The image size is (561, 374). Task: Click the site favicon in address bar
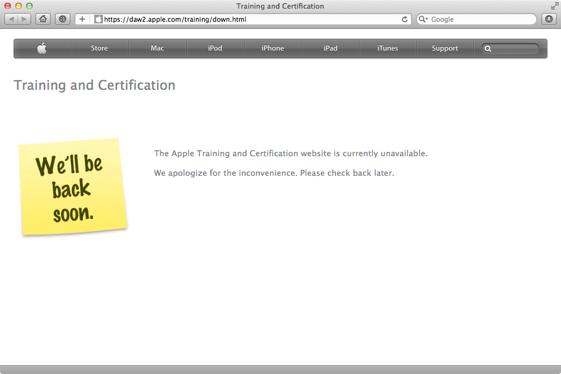click(x=99, y=19)
